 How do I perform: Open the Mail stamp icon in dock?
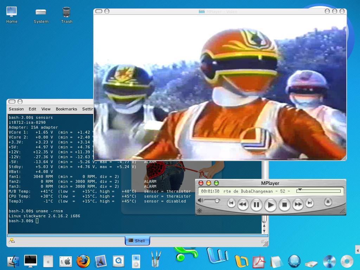tap(101, 262)
